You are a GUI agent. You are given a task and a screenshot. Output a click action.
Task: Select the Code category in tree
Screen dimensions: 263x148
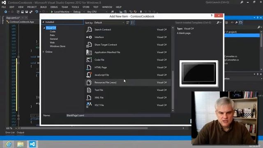[53, 32]
